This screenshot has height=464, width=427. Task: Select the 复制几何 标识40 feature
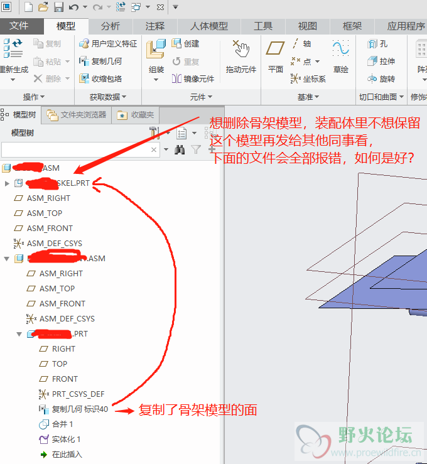[73, 409]
